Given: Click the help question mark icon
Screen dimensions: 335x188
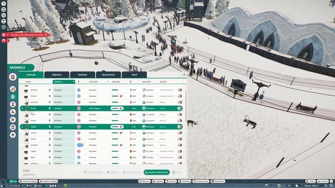Looking at the screenshot, I should pos(4,4).
